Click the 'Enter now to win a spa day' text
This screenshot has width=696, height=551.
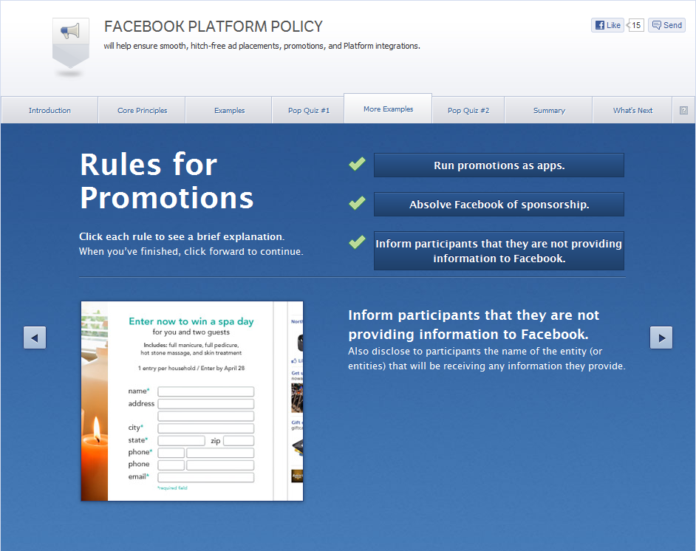click(x=191, y=321)
